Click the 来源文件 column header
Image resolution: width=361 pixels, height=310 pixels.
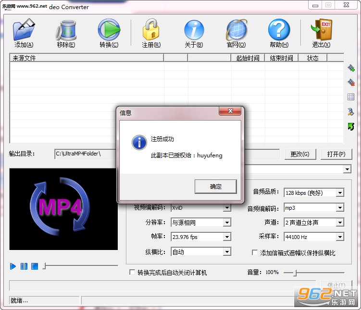(87, 58)
